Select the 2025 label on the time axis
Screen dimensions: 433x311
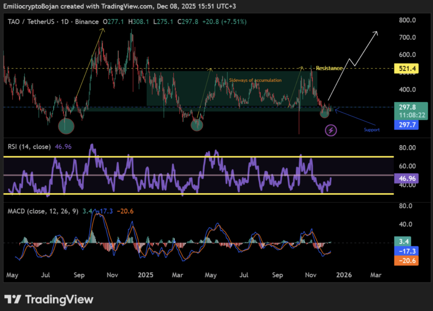[x=145, y=275]
